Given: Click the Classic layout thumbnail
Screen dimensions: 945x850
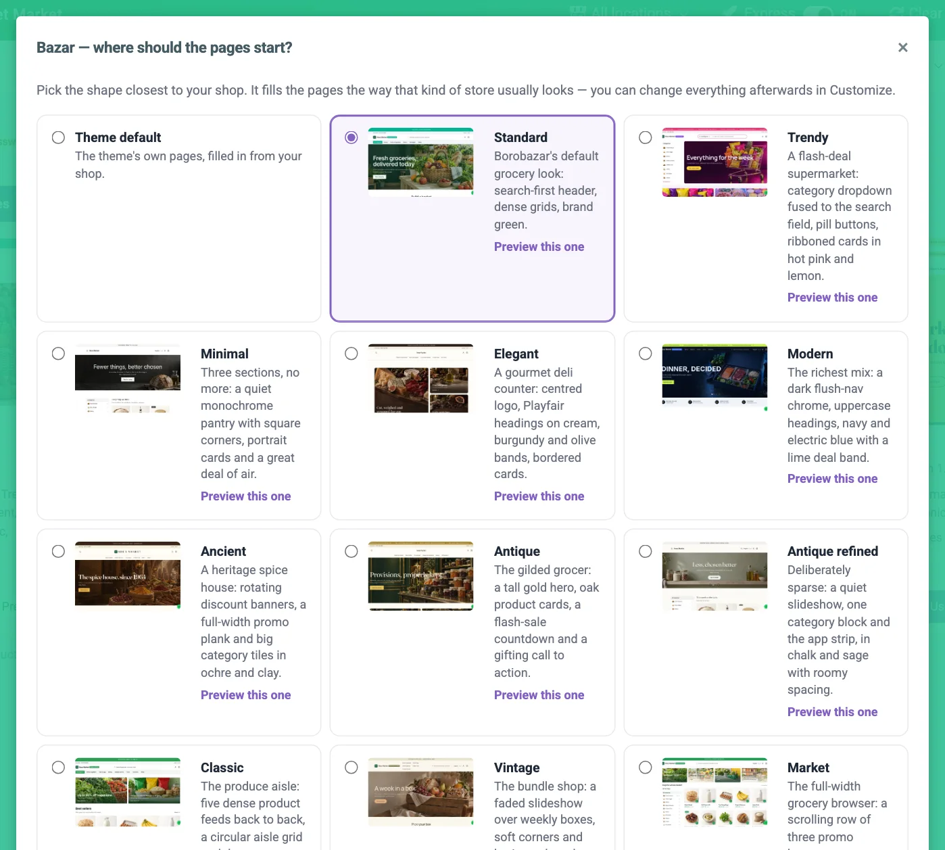Looking at the screenshot, I should [128, 793].
